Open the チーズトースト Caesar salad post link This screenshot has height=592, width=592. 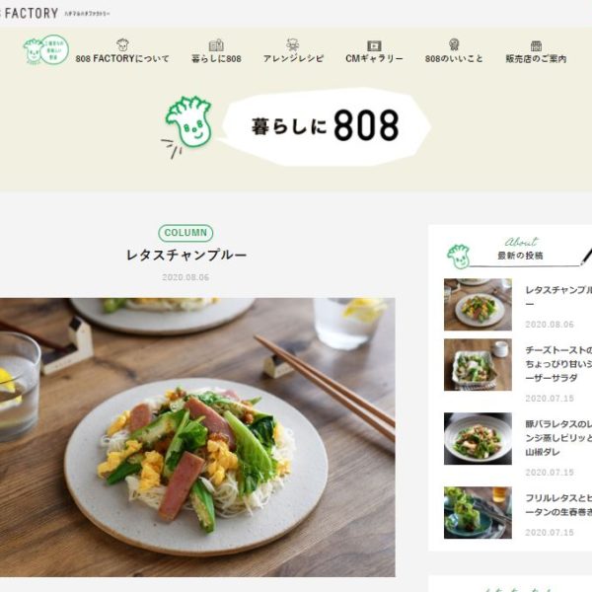click(x=558, y=364)
